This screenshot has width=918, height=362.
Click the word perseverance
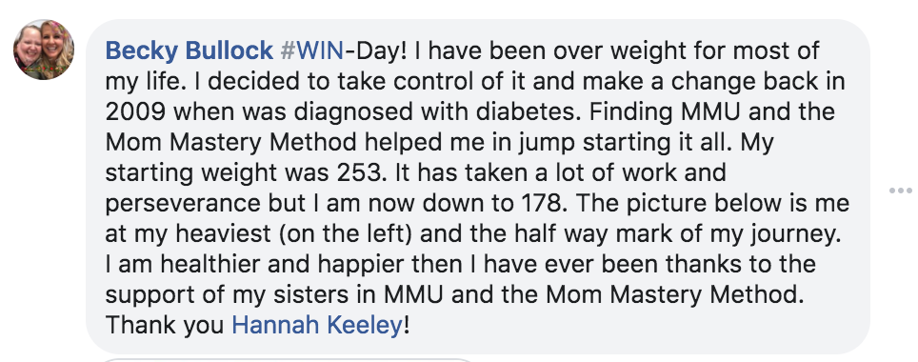pos(183,205)
